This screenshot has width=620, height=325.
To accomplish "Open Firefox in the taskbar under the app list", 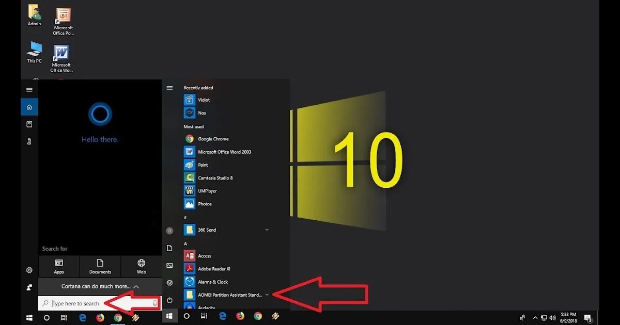I will [x=240, y=316].
